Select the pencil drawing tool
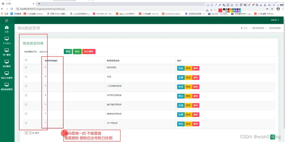The height and width of the screenshot is (142, 285). (x=220, y=5)
